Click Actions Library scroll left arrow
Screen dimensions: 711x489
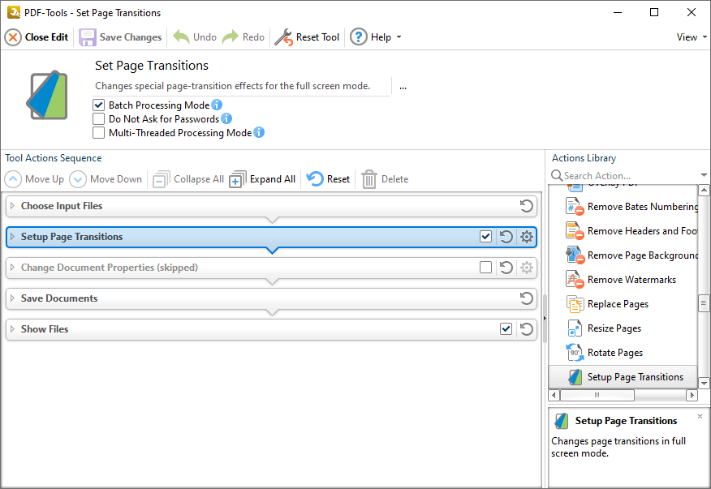(x=554, y=395)
